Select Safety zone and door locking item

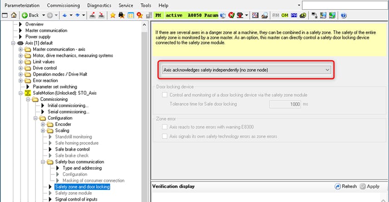82,187
